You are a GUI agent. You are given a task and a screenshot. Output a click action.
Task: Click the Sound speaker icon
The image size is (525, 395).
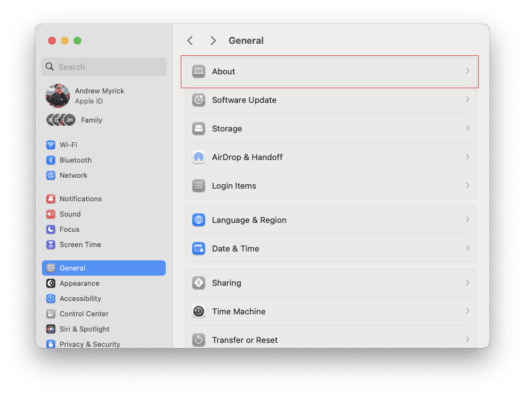point(51,214)
